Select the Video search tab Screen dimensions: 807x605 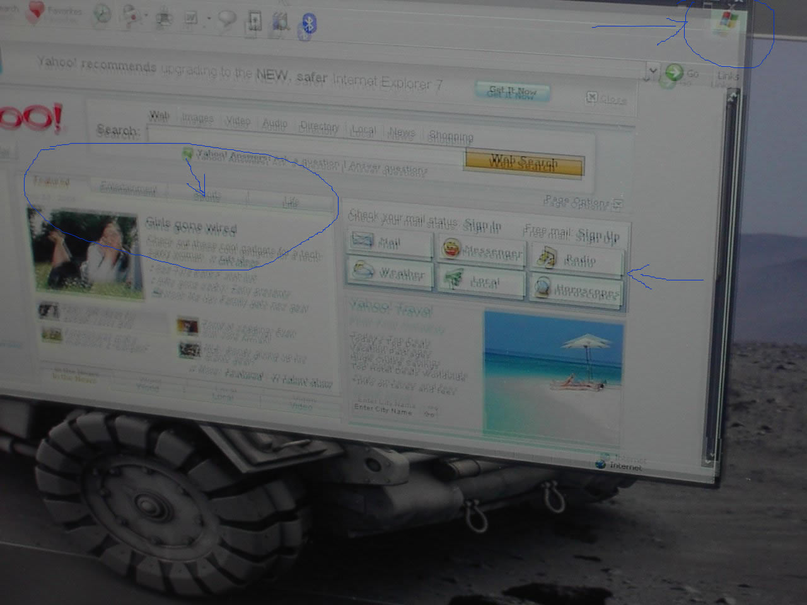pyautogui.click(x=238, y=120)
